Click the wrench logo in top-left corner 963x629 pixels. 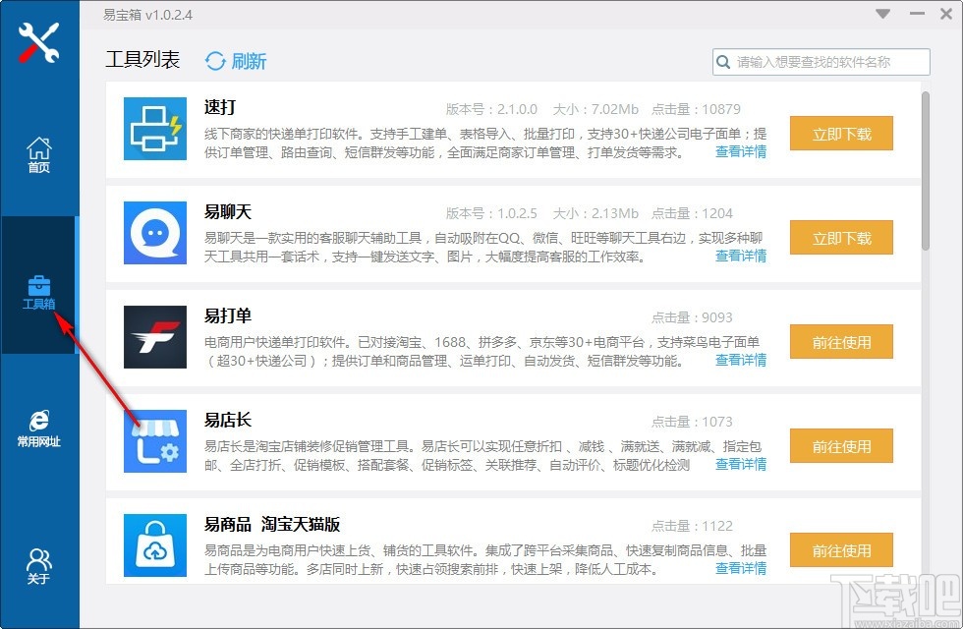click(39, 41)
